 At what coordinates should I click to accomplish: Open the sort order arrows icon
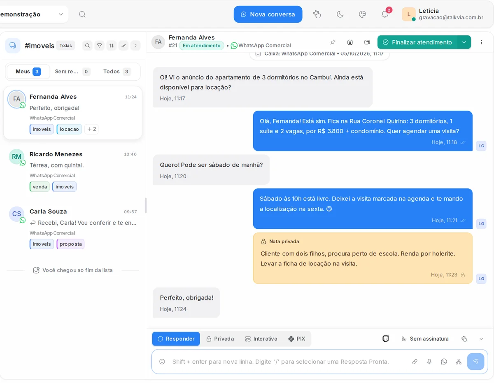pyautogui.click(x=112, y=46)
